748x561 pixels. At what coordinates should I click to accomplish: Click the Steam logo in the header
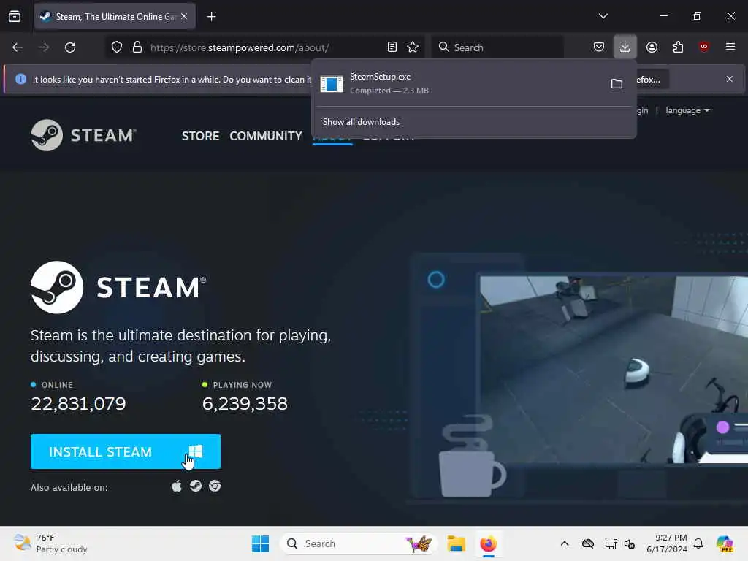tap(84, 135)
